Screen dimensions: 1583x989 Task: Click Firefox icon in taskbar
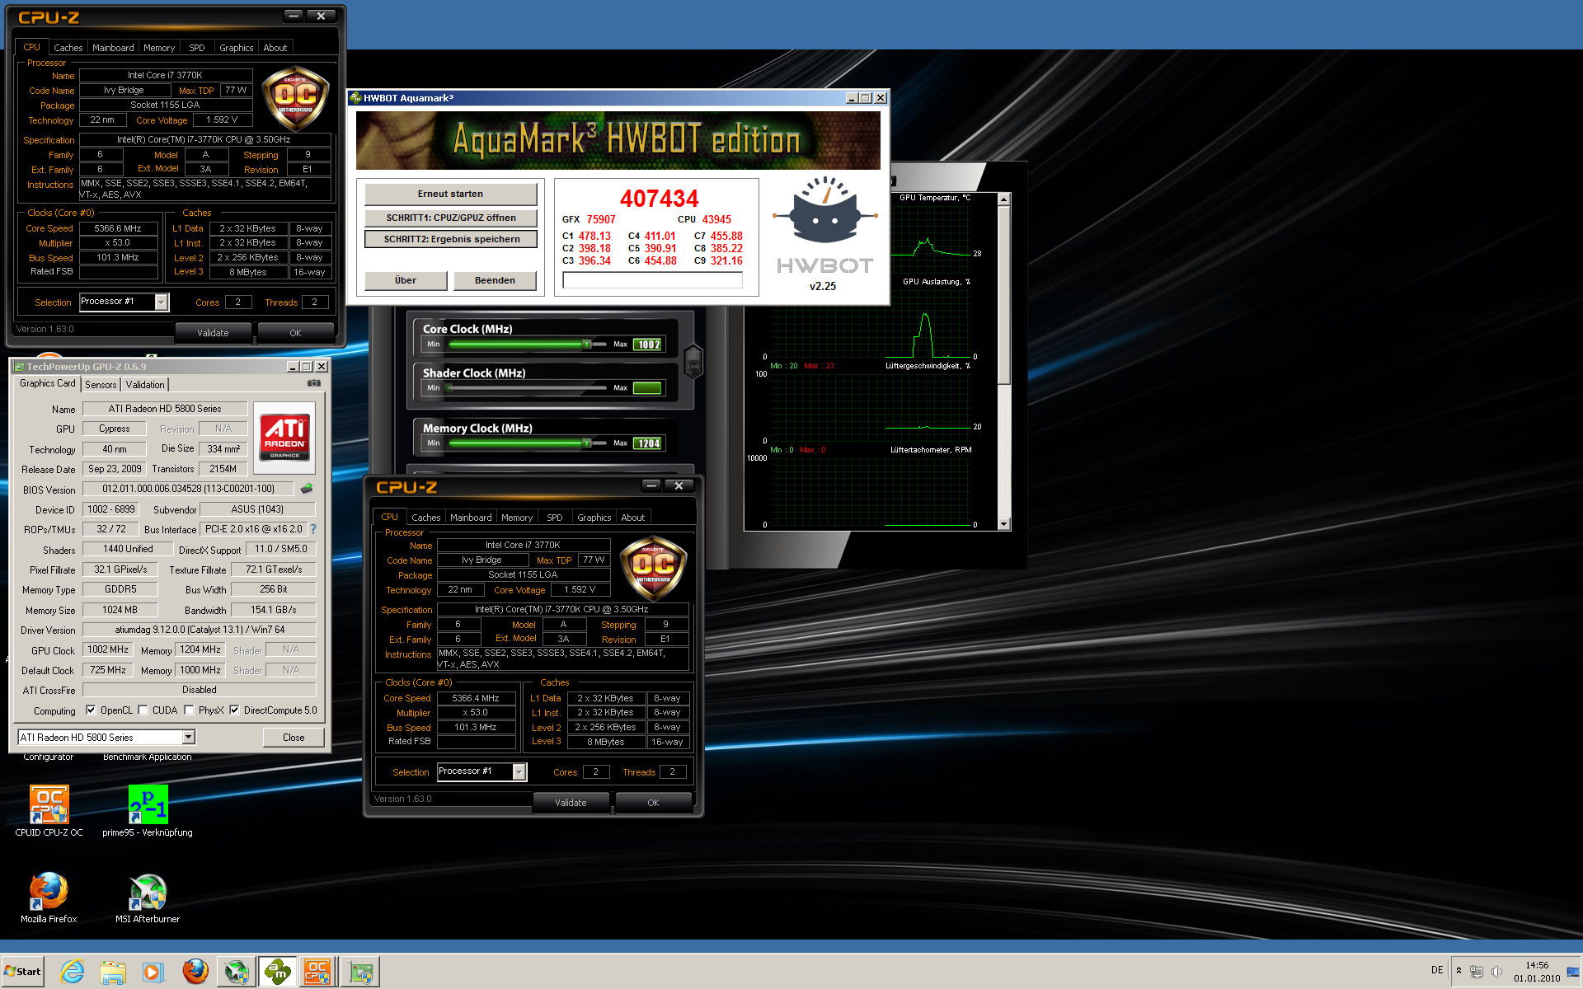coord(195,972)
